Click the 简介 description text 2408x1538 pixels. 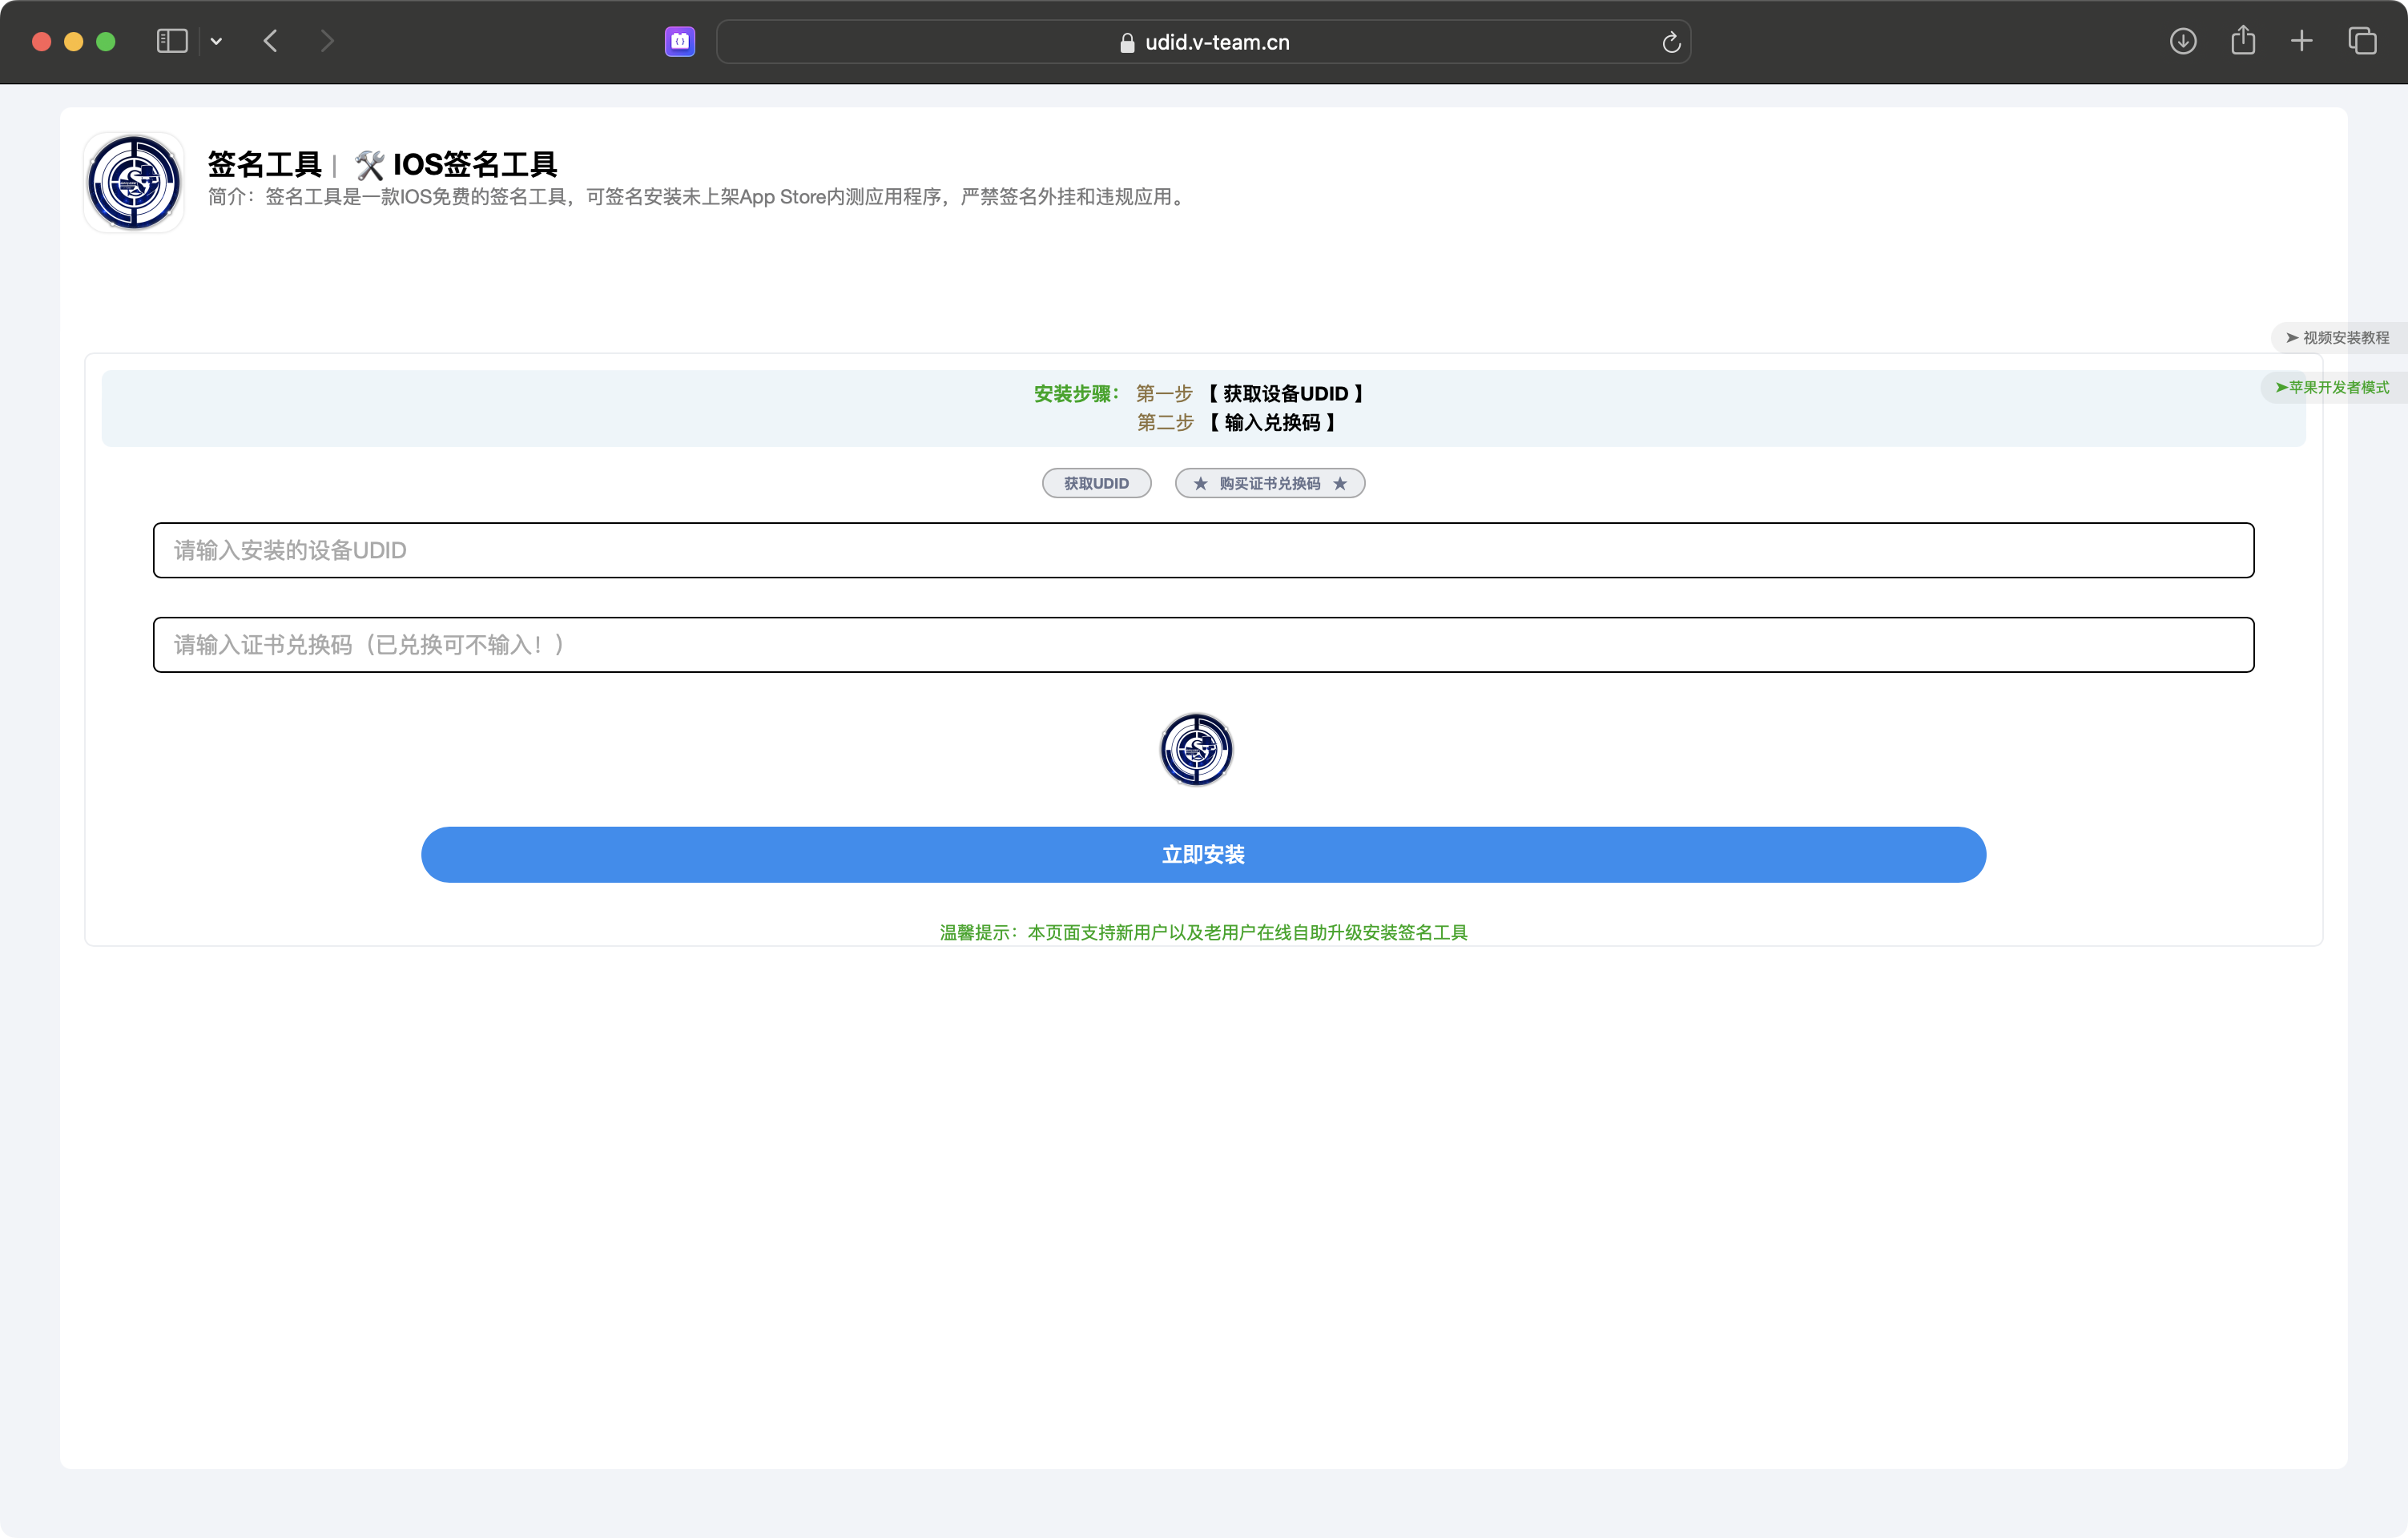tap(698, 197)
